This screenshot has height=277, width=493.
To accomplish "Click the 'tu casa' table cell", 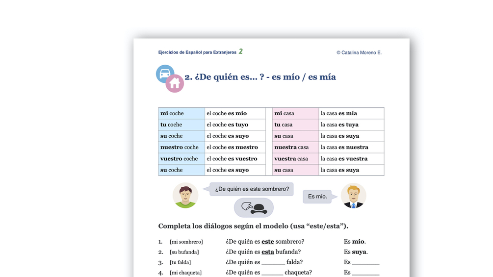I will (x=295, y=125).
